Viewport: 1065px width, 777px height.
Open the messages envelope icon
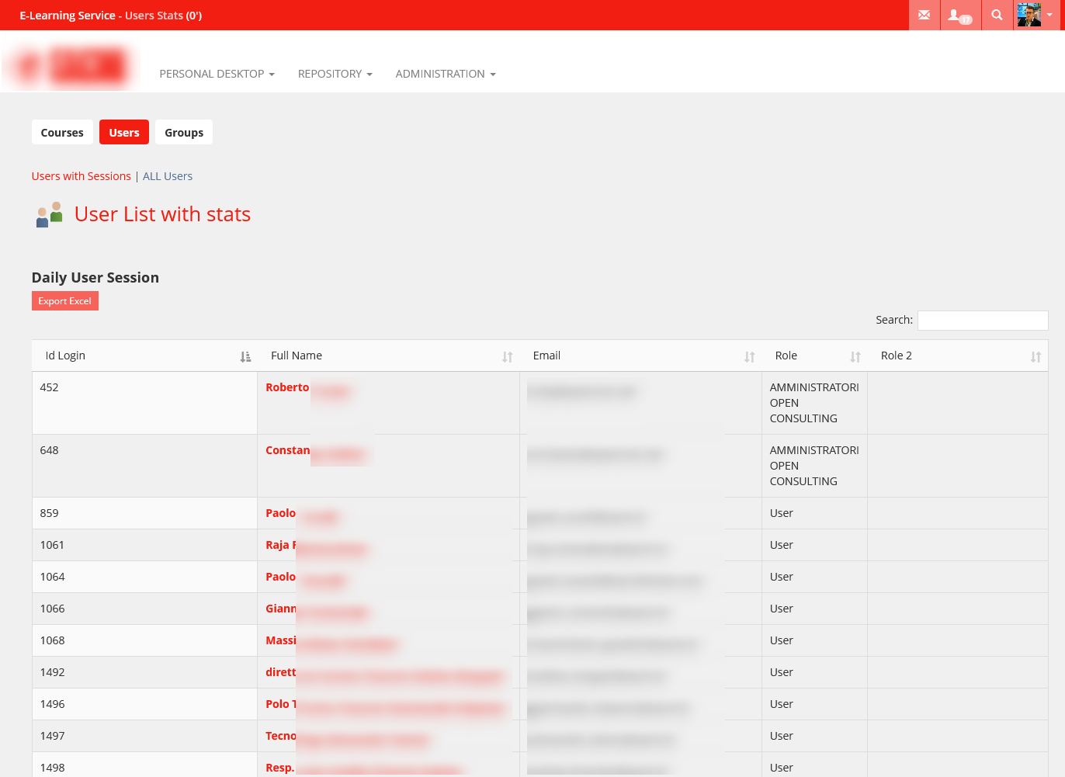pyautogui.click(x=924, y=15)
